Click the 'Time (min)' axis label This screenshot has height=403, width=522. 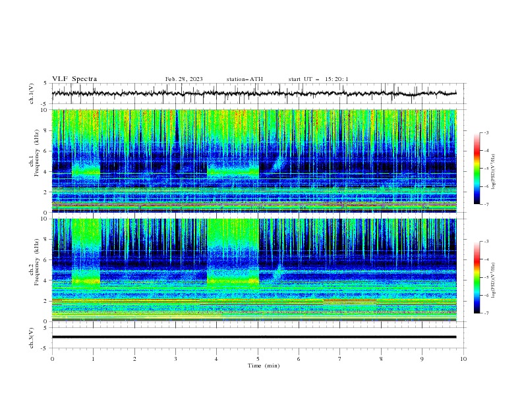(264, 365)
